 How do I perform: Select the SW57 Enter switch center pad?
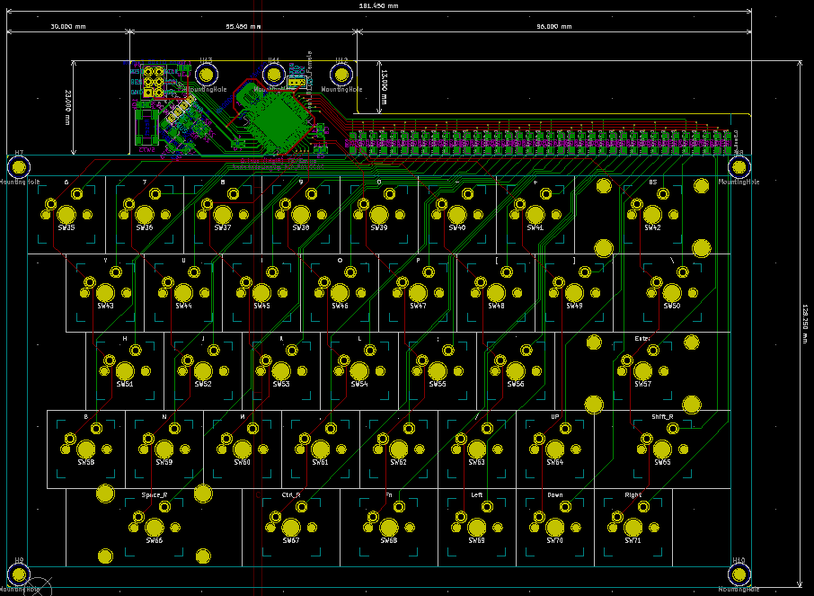642,371
